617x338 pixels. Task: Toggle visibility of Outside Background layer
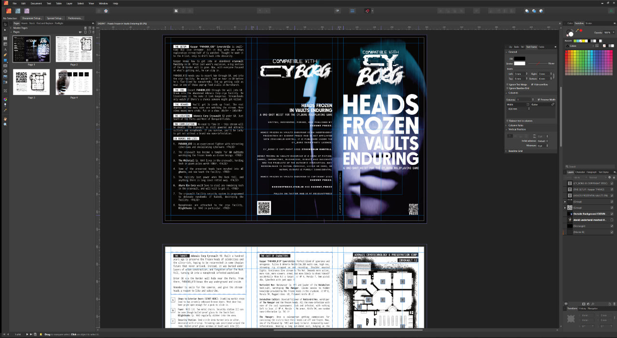(612, 214)
